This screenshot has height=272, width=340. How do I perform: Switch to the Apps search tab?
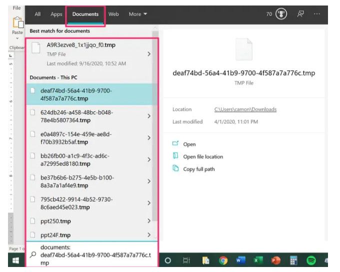click(56, 14)
